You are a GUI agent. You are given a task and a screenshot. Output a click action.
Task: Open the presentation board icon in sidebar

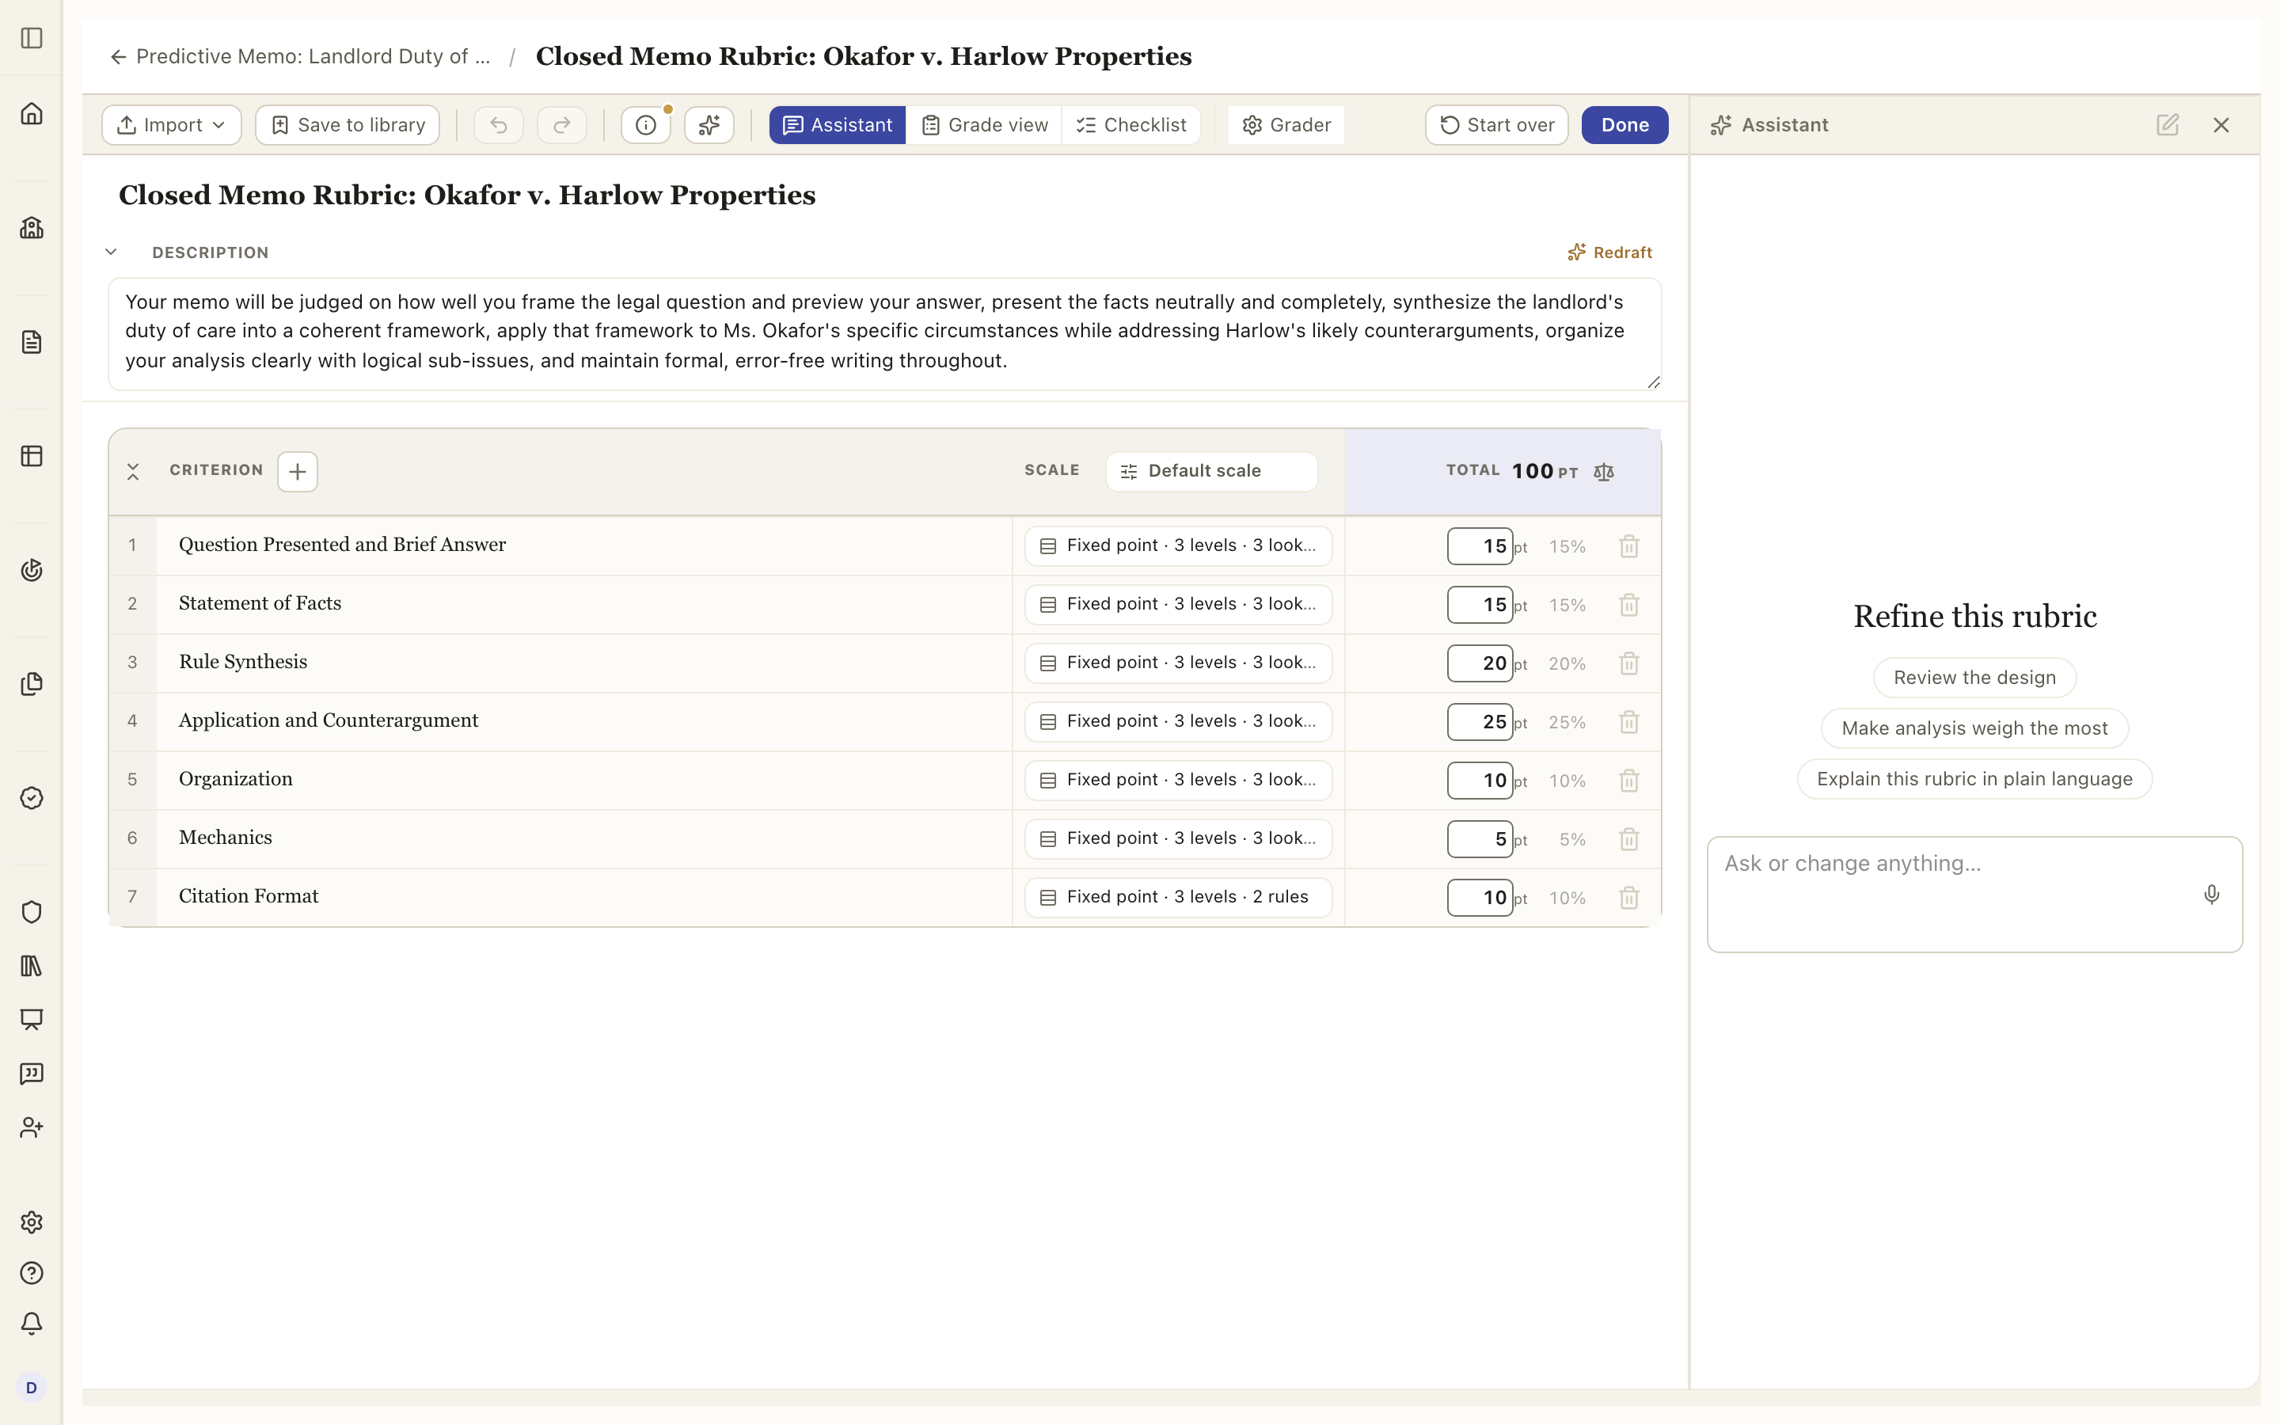pyautogui.click(x=32, y=1020)
